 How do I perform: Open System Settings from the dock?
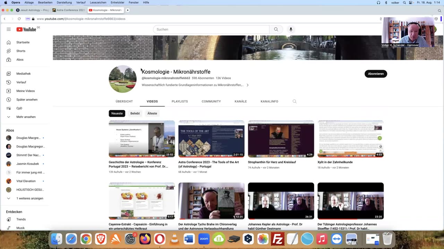(x=130, y=239)
